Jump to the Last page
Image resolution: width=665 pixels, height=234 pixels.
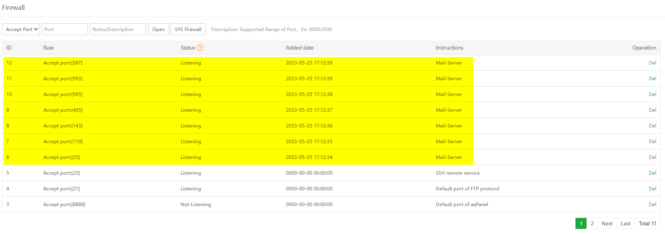coord(626,223)
